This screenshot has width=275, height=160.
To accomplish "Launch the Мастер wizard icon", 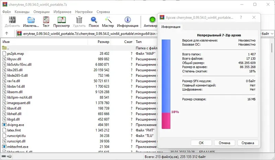I will click(108, 20).
